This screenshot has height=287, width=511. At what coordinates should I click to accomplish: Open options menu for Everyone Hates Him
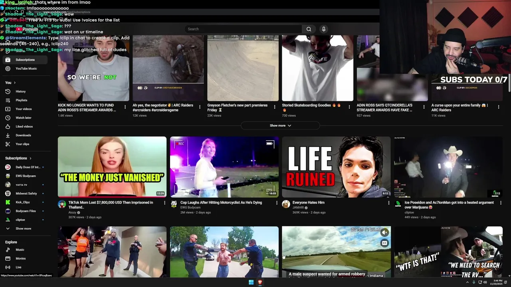tap(389, 203)
